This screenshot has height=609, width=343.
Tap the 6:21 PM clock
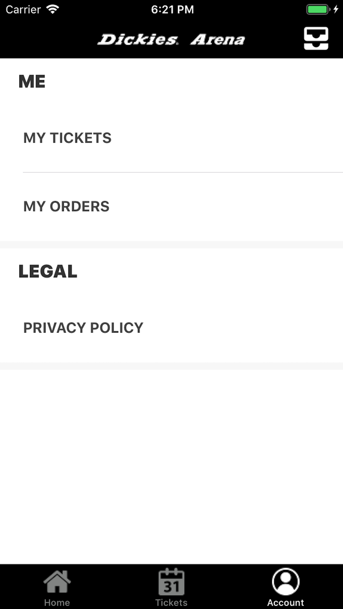pyautogui.click(x=172, y=10)
